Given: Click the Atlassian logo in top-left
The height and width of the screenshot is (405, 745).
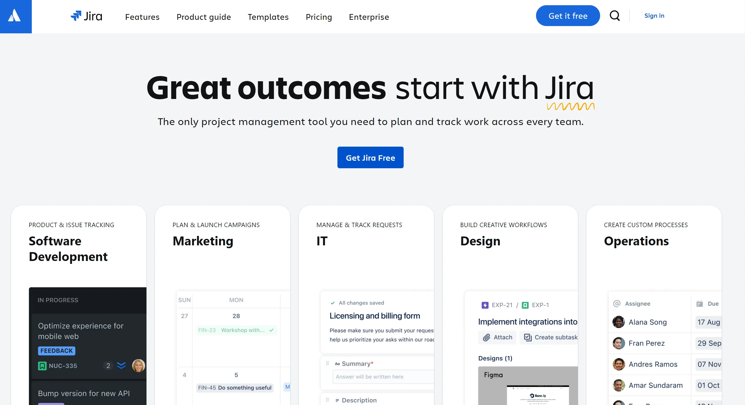Looking at the screenshot, I should (16, 16).
